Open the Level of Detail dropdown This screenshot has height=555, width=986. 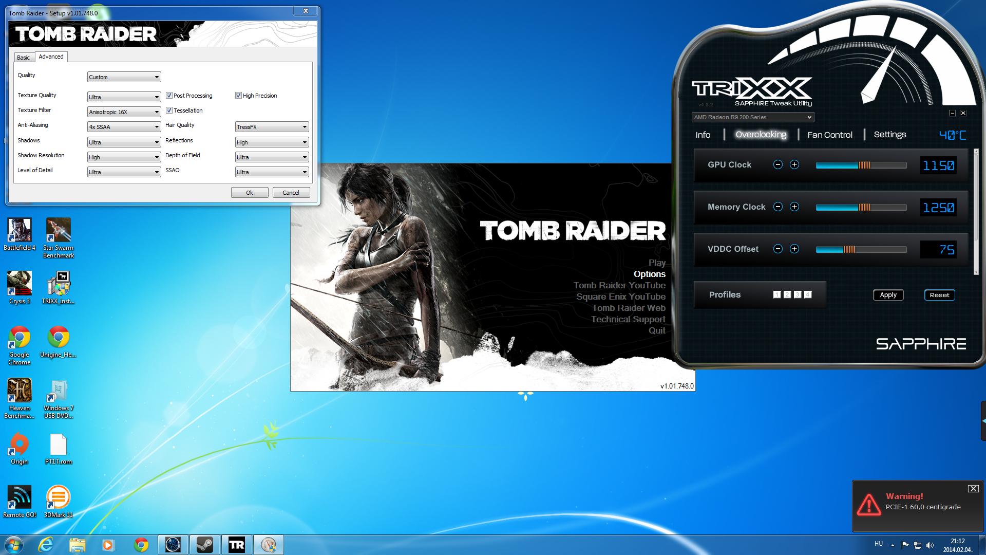124,172
